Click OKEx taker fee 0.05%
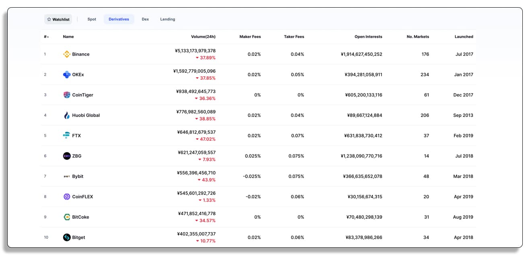The height and width of the screenshot is (255, 530). point(298,75)
